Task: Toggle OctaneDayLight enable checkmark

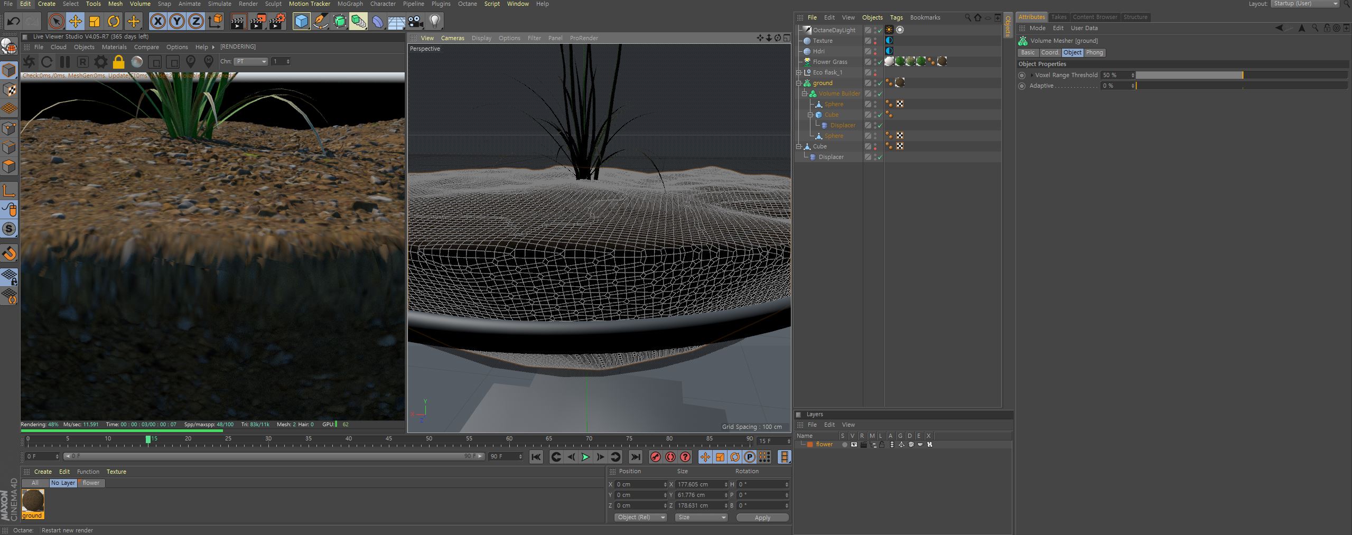Action: (x=880, y=31)
